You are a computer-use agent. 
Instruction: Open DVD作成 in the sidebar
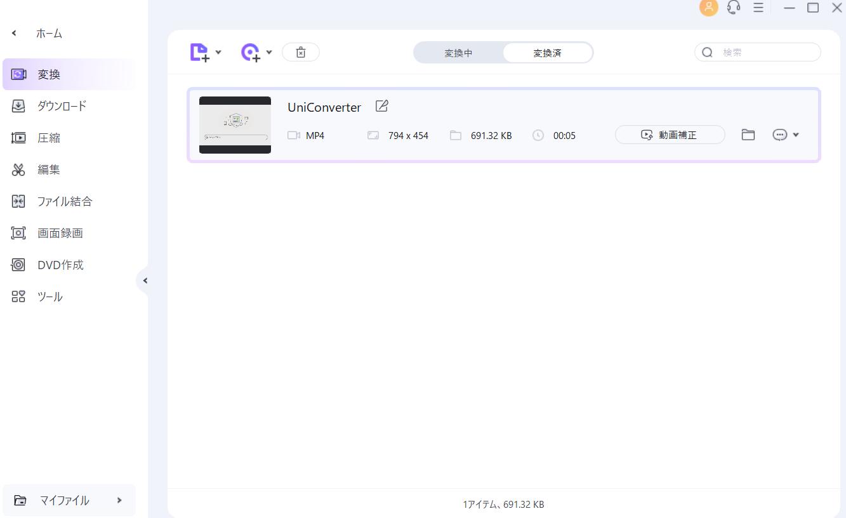pyautogui.click(x=69, y=265)
